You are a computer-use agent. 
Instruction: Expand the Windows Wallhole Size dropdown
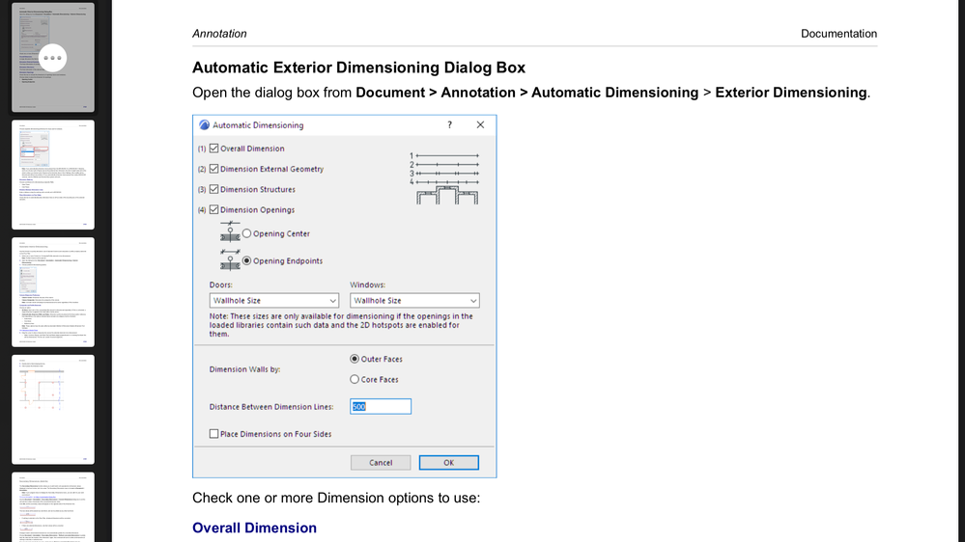click(414, 301)
